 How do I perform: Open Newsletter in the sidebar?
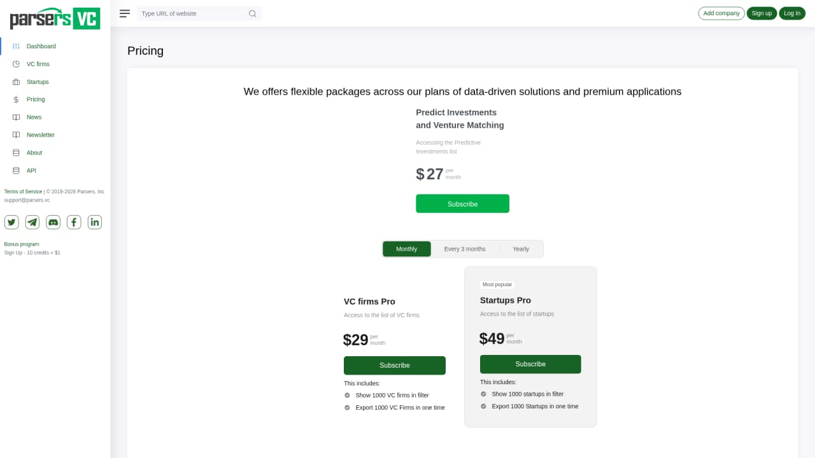pyautogui.click(x=41, y=135)
